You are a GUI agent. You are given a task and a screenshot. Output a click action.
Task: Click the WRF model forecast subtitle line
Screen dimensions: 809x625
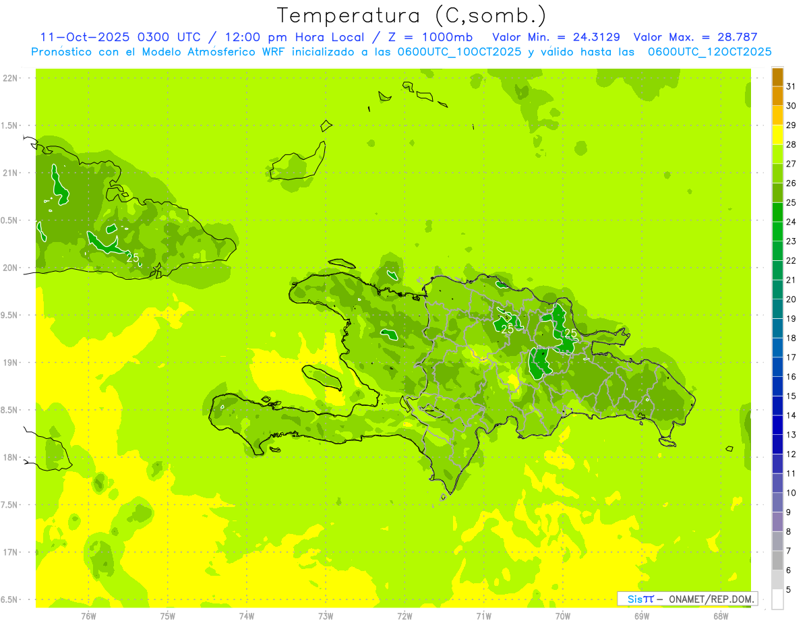[401, 51]
